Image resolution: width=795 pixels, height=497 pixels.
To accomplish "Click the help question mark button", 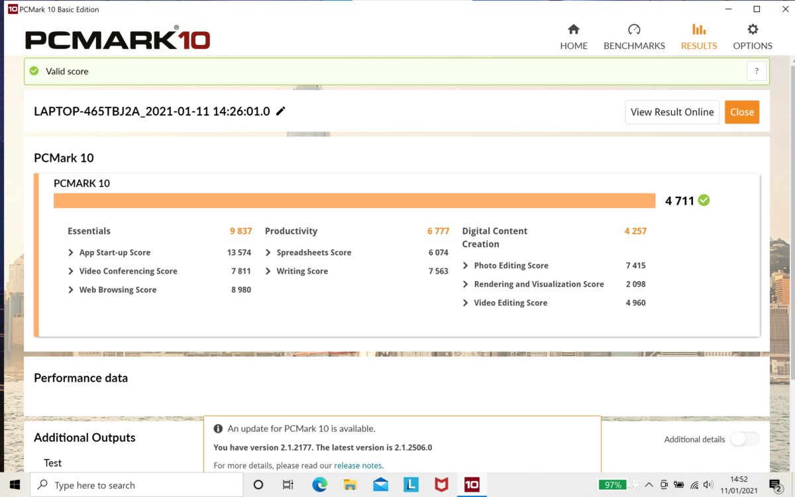I will click(x=757, y=71).
